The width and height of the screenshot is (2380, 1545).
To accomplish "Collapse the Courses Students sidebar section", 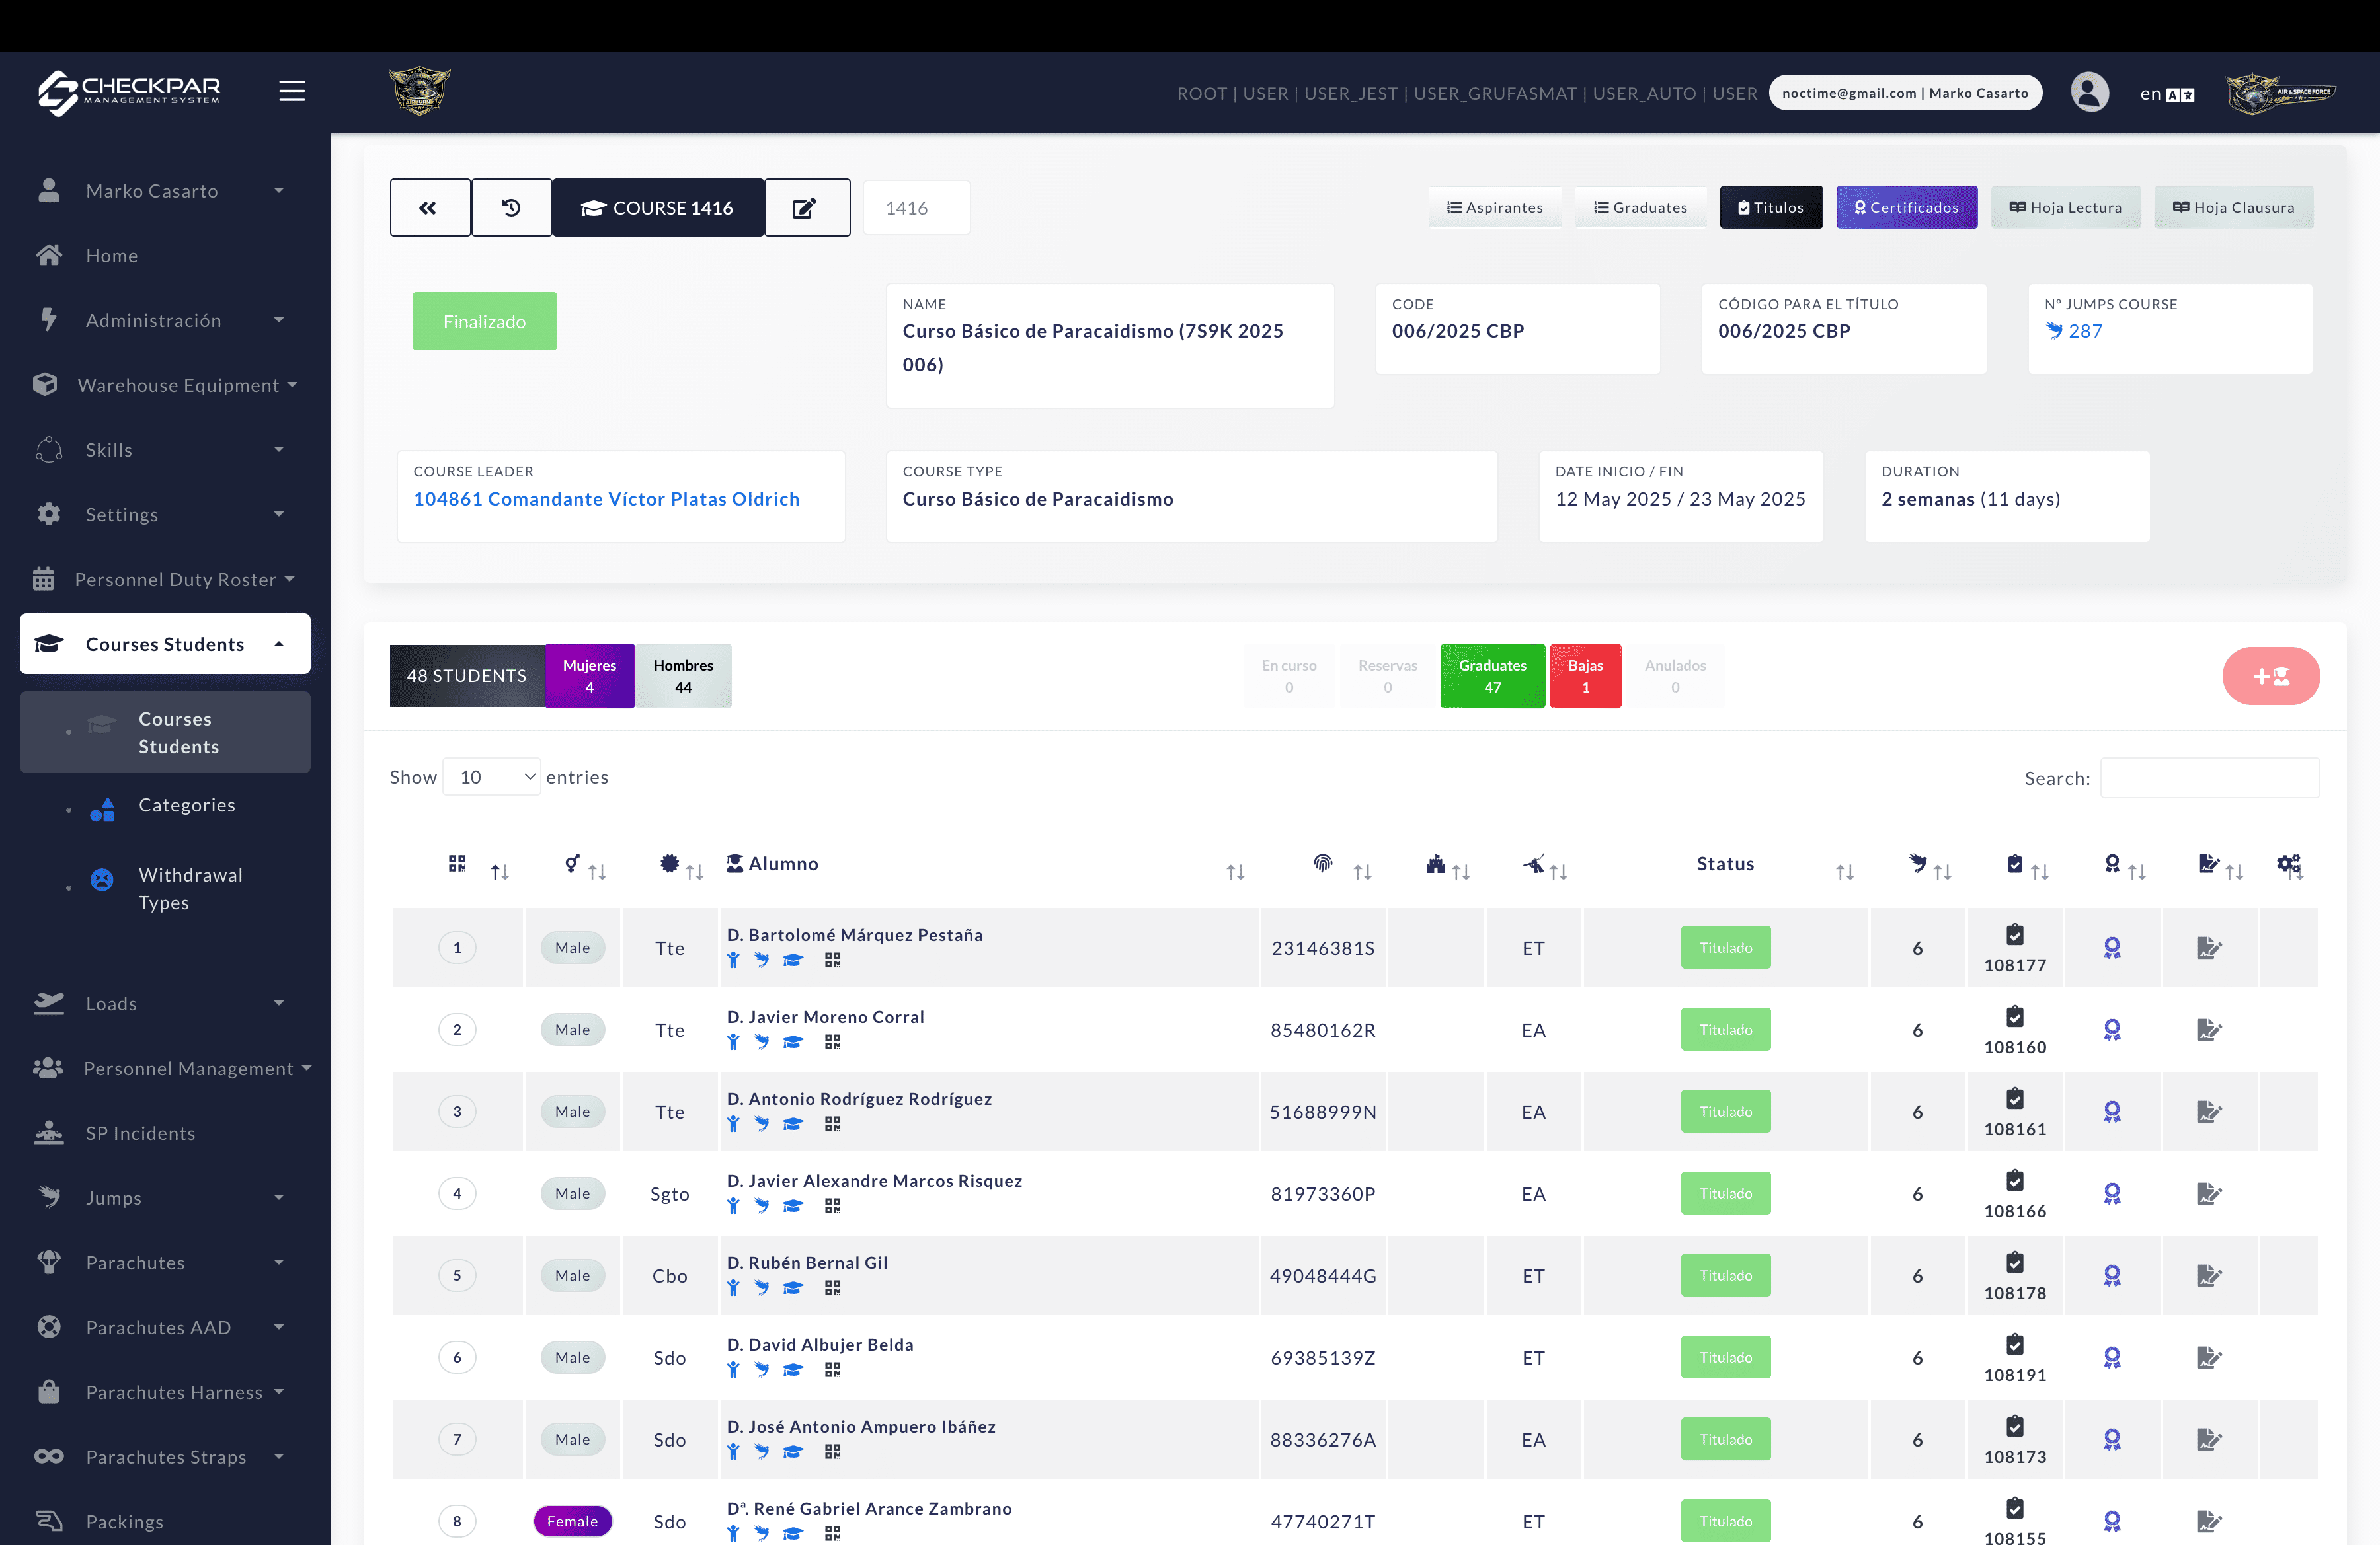I will 165,644.
